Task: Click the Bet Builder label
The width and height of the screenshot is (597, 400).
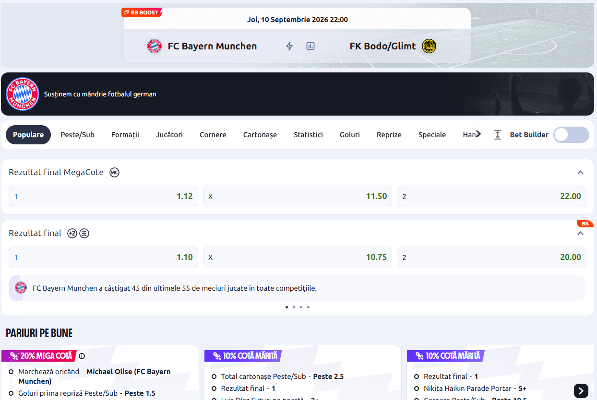Action: (x=529, y=135)
